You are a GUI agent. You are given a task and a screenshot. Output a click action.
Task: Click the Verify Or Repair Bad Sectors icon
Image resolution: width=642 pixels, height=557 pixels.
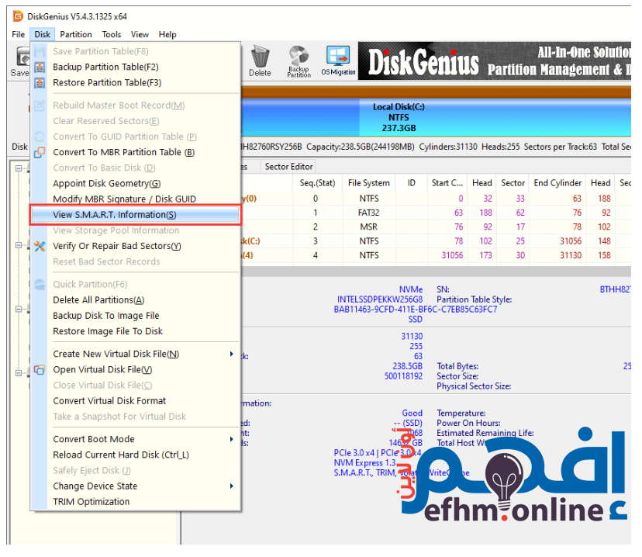point(40,246)
